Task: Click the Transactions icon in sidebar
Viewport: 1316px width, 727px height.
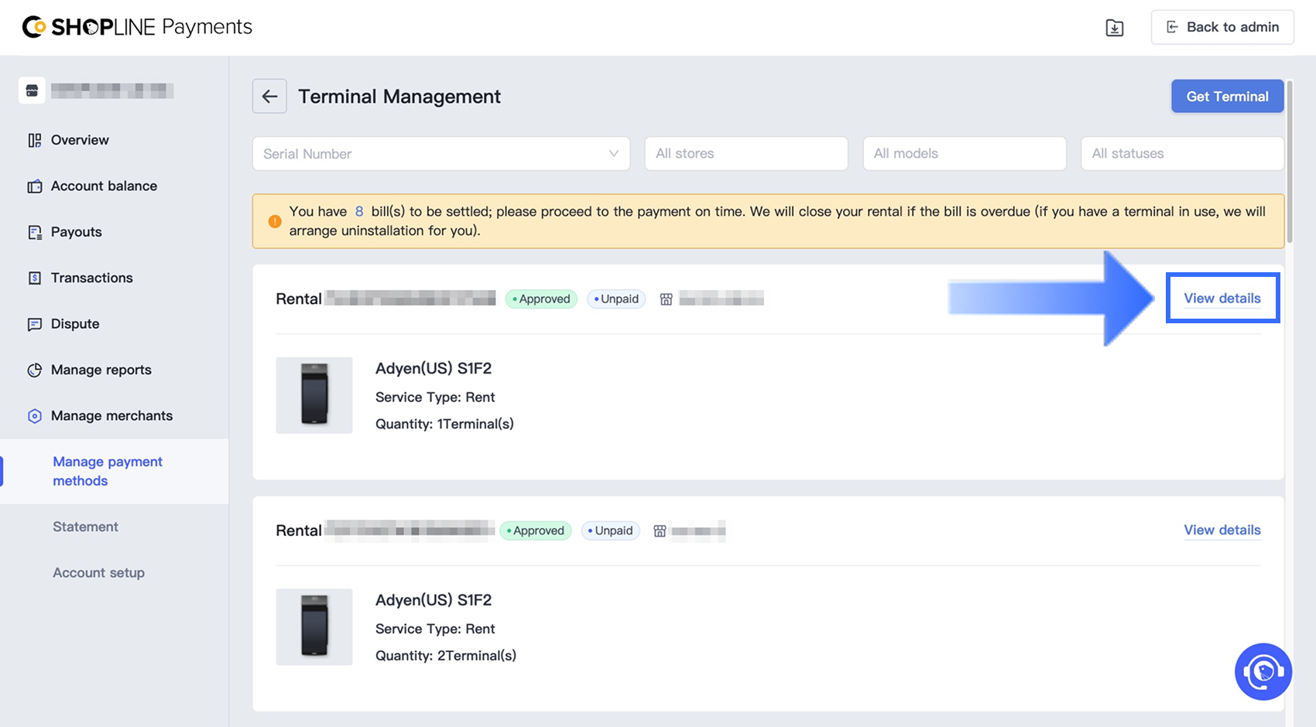Action: [x=35, y=278]
